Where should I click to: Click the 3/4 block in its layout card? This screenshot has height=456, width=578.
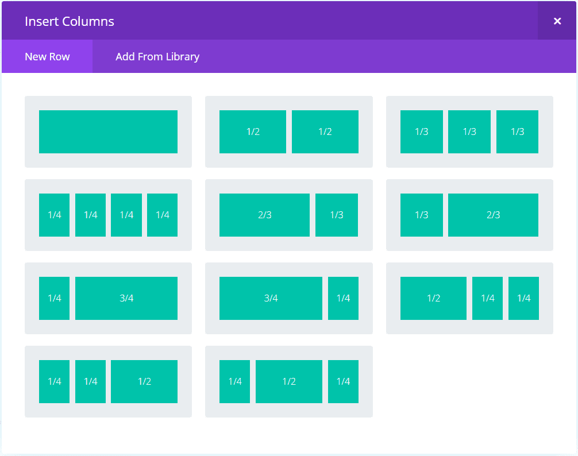tap(271, 298)
